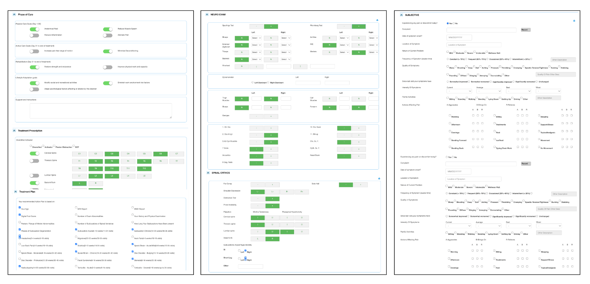Image resolution: width=590 pixels, height=284 pixels.
Task: Enable the Alleviate Pain toggle
Action: click(108, 35)
